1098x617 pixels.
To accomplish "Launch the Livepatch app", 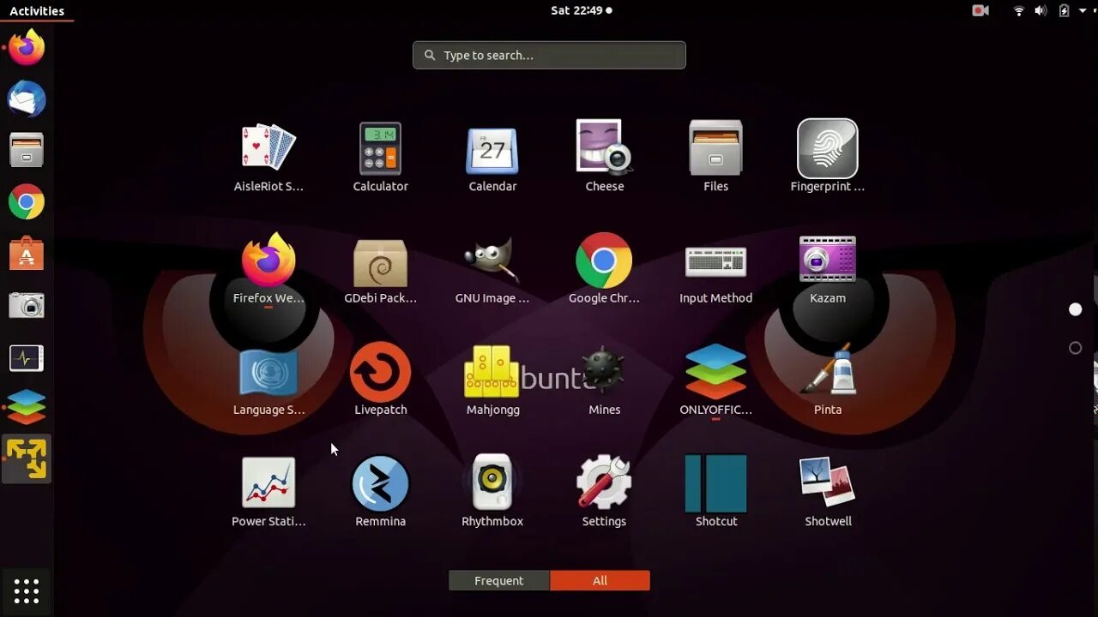I will (x=380, y=380).
